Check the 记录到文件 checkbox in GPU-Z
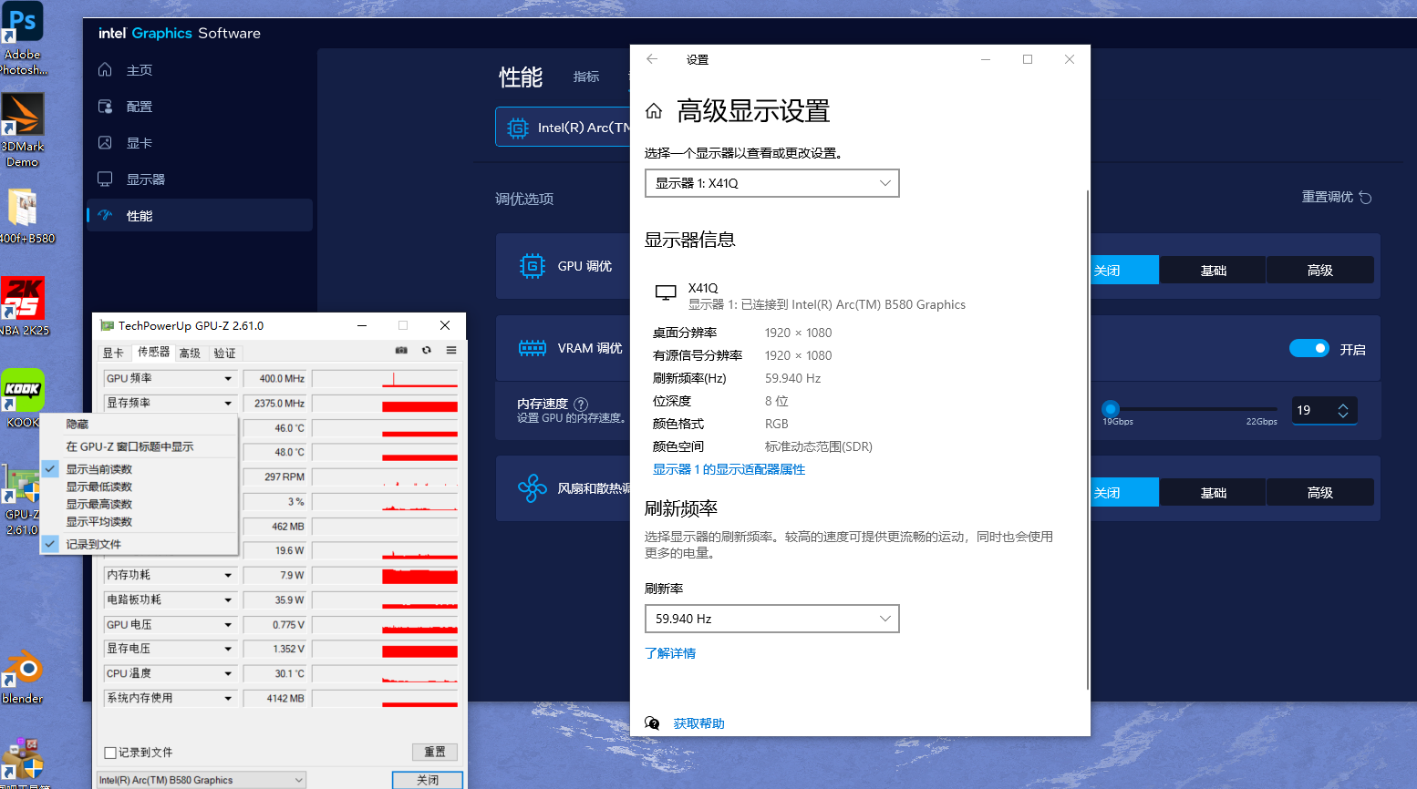 [110, 753]
